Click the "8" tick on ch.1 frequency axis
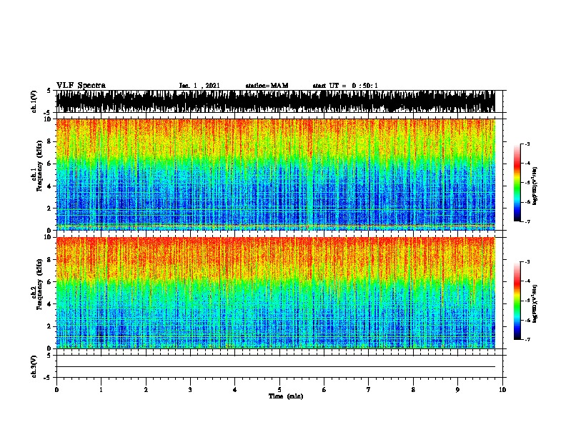The image size is (566, 437). tap(49, 141)
